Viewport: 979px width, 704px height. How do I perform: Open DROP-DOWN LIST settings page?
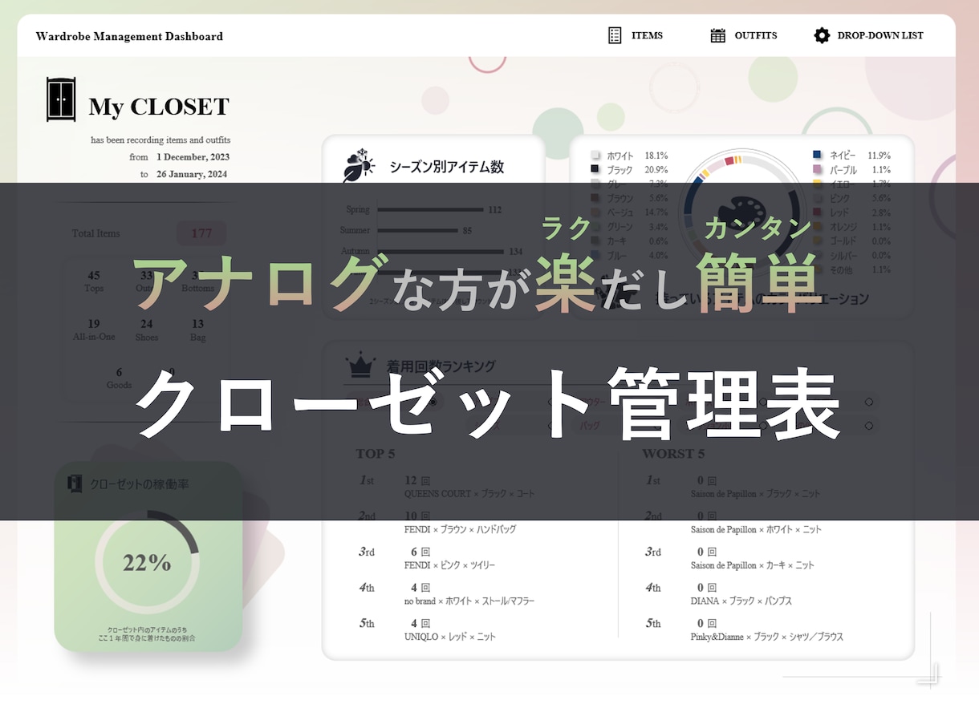[x=880, y=35]
